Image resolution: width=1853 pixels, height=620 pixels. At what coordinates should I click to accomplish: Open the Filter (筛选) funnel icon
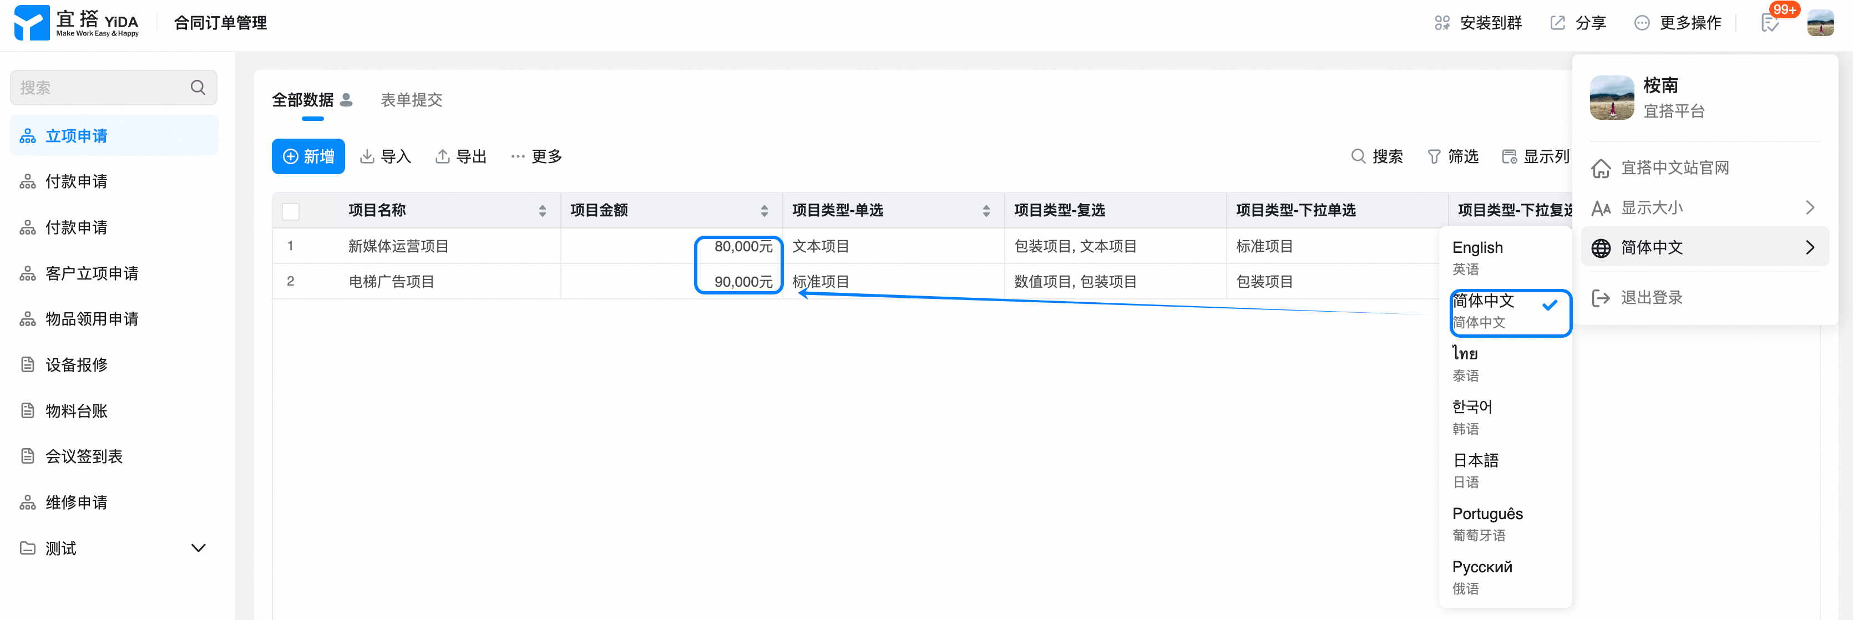1434,156
